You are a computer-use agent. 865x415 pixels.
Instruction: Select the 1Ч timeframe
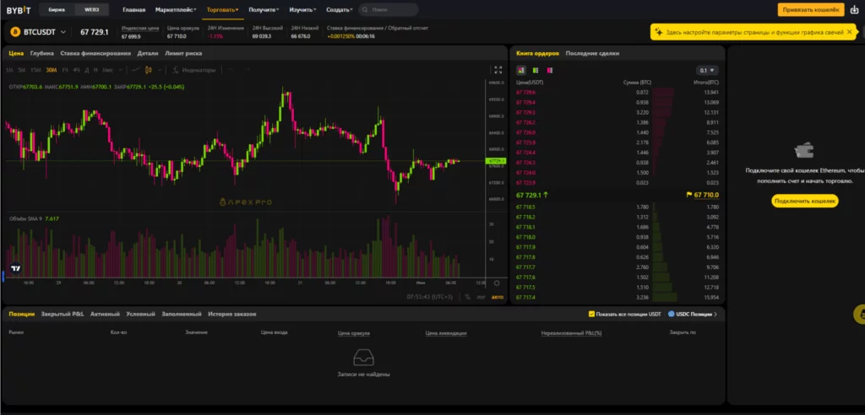(x=65, y=70)
